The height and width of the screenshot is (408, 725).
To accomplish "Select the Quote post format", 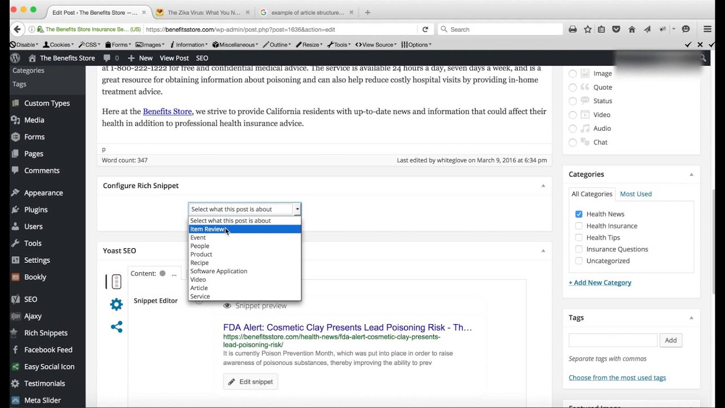I will 573,87.
